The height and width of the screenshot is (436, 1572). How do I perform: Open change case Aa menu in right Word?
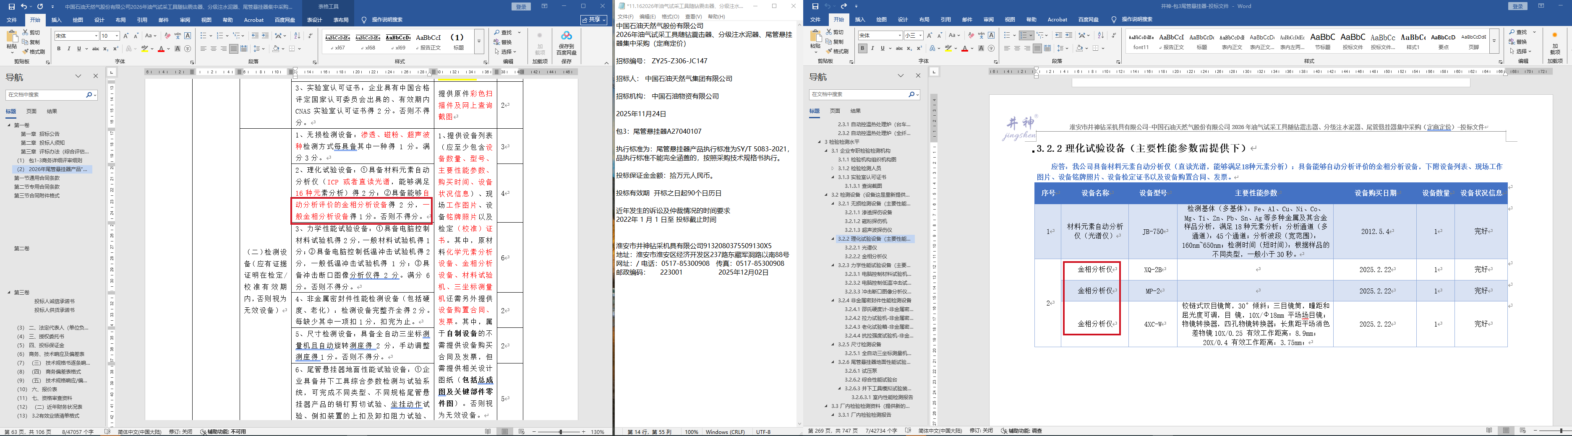click(x=954, y=35)
